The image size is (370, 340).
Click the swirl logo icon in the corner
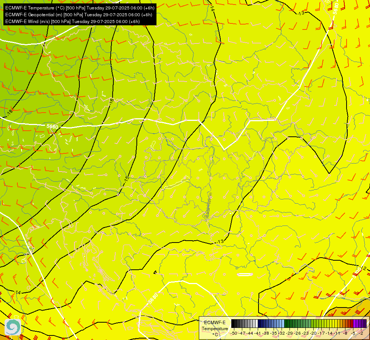pyautogui.click(x=13, y=327)
